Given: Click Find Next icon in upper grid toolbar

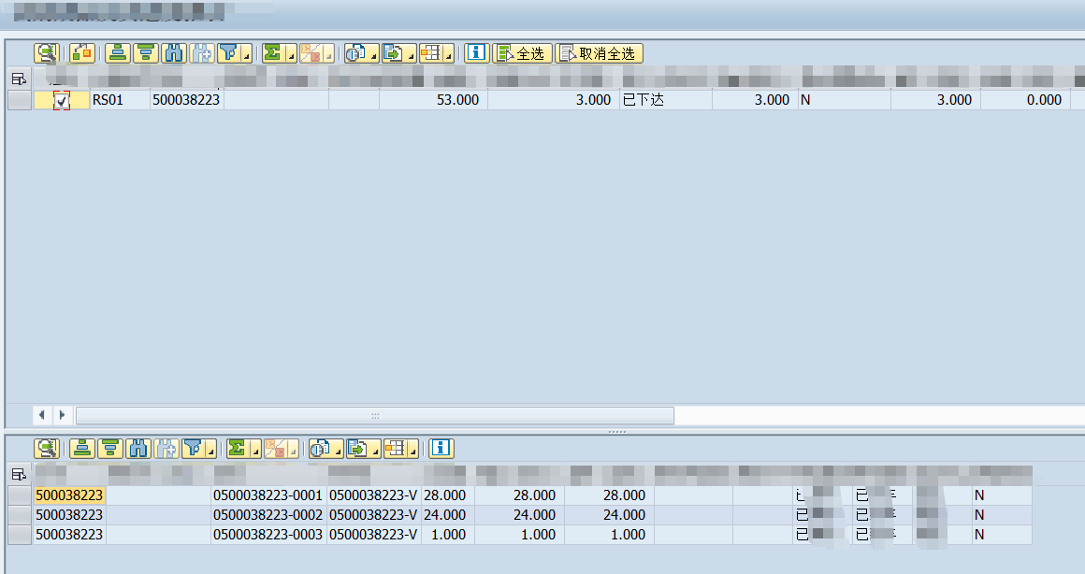Looking at the screenshot, I should coord(202,53).
